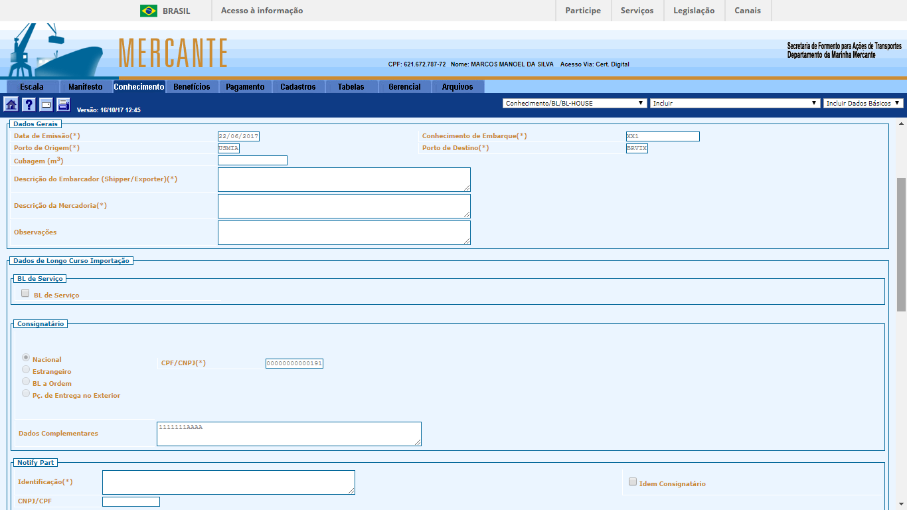
Task: Click the Descrição da Mercadoria text area
Action: [344, 206]
